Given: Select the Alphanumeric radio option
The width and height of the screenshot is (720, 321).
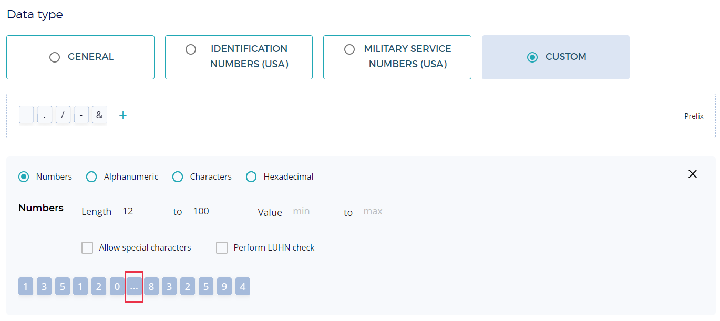Looking at the screenshot, I should click(91, 177).
